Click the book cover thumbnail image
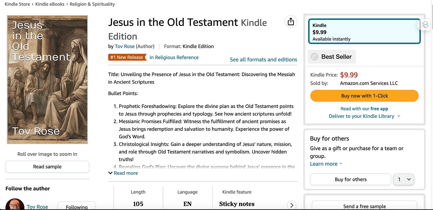Viewport: 433px width, 210px height. tap(47, 79)
